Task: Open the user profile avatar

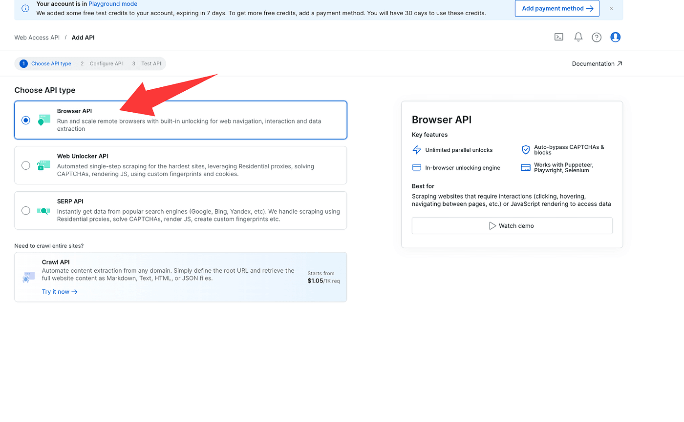Action: [x=615, y=37]
